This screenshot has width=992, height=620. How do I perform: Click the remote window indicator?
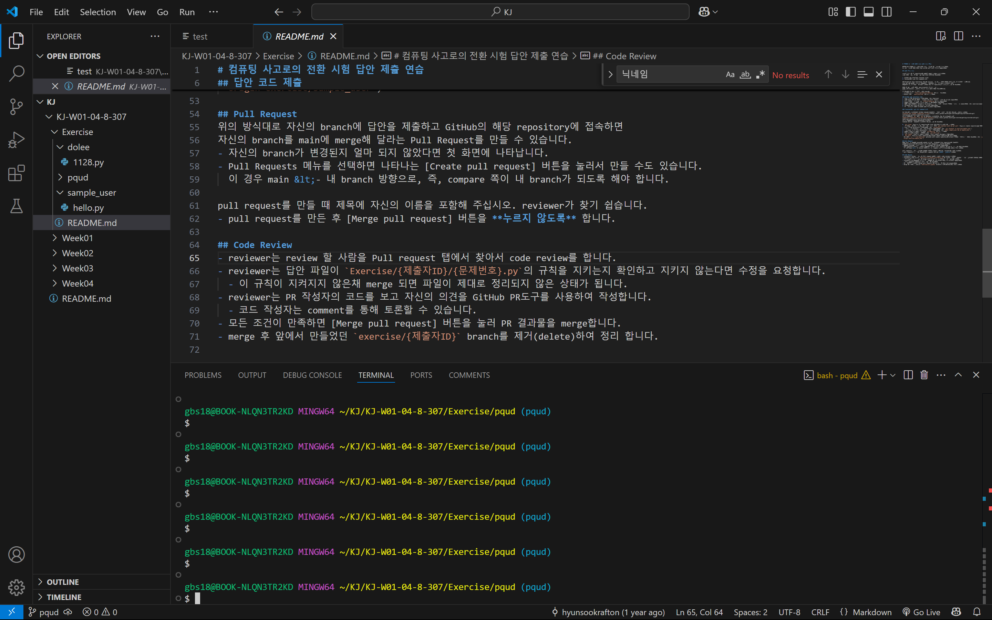11,612
